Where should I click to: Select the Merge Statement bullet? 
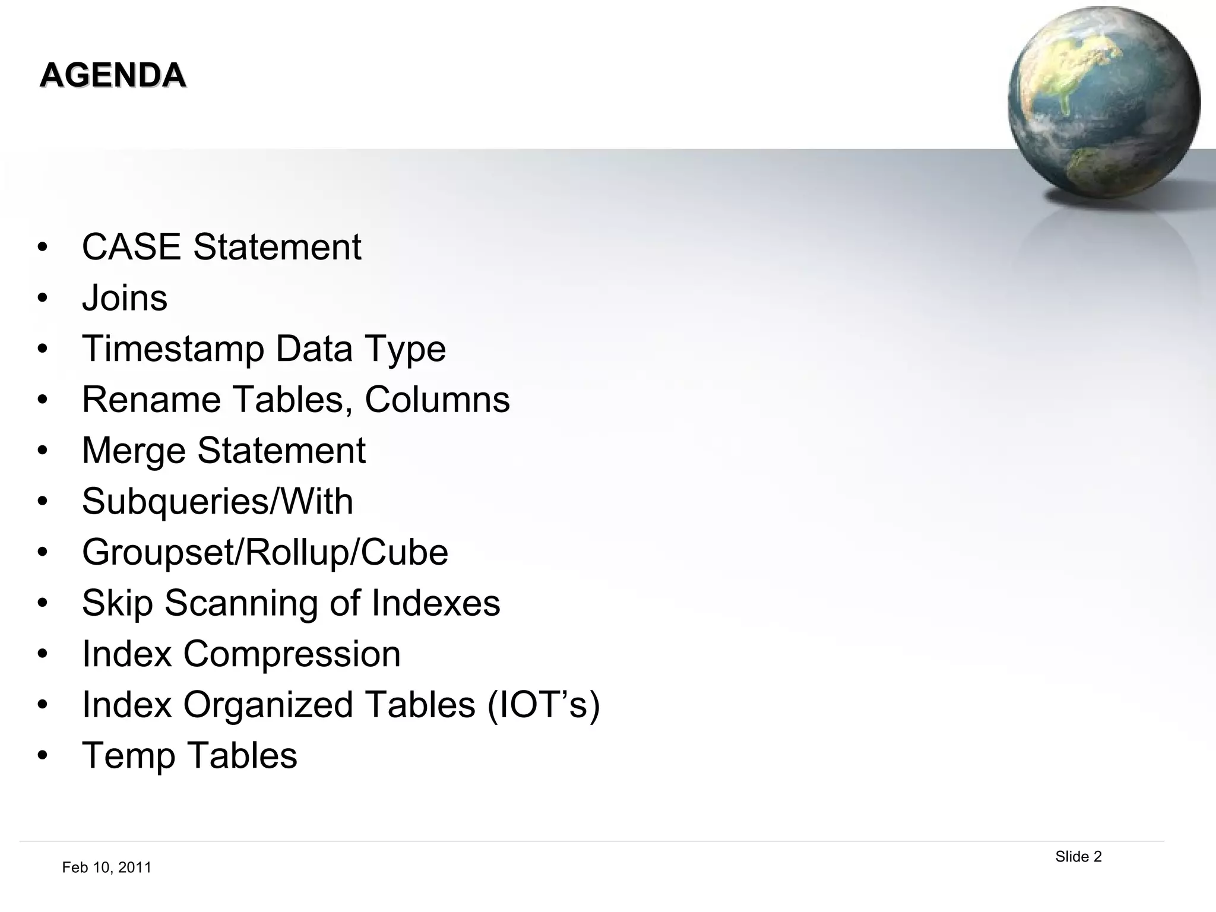(223, 451)
